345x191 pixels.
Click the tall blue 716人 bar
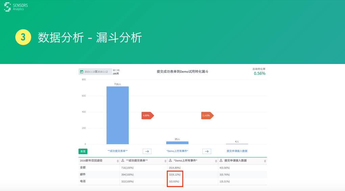click(x=118, y=115)
